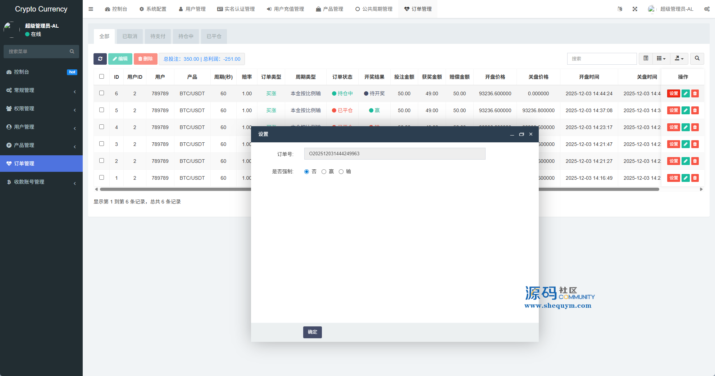Check the row checkbox for order 5
715x376 pixels.
101,110
